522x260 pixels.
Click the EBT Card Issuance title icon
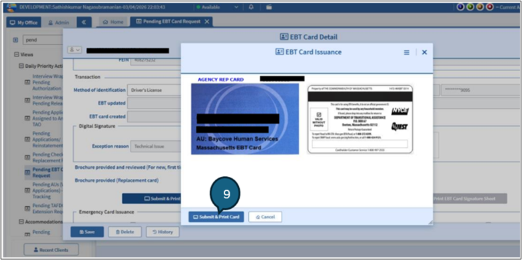point(280,52)
